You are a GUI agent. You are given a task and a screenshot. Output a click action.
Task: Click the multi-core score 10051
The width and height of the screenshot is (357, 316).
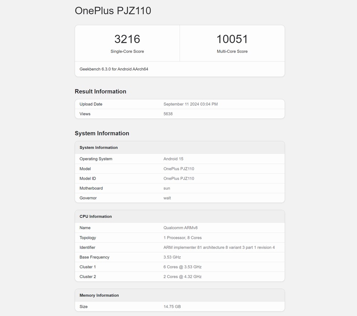pos(232,39)
